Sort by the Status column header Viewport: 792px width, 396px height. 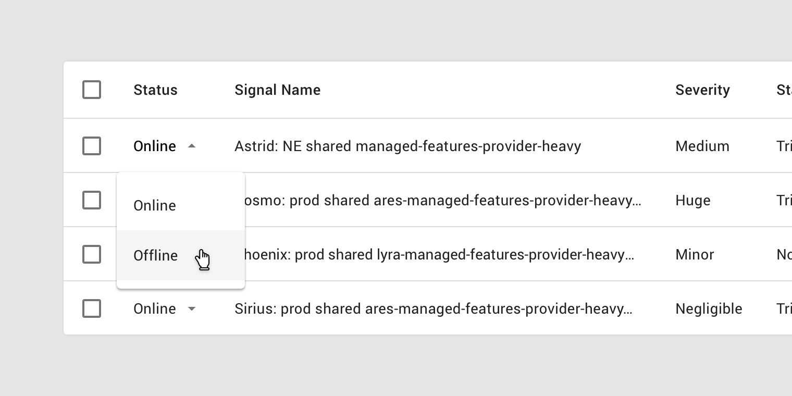pos(155,90)
